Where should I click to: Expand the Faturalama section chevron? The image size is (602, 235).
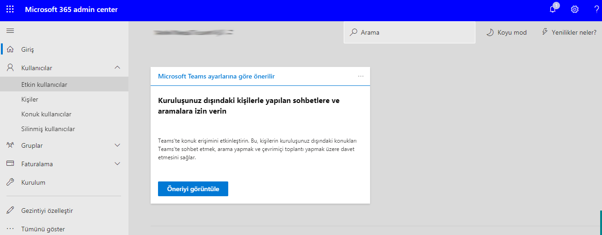click(x=117, y=164)
